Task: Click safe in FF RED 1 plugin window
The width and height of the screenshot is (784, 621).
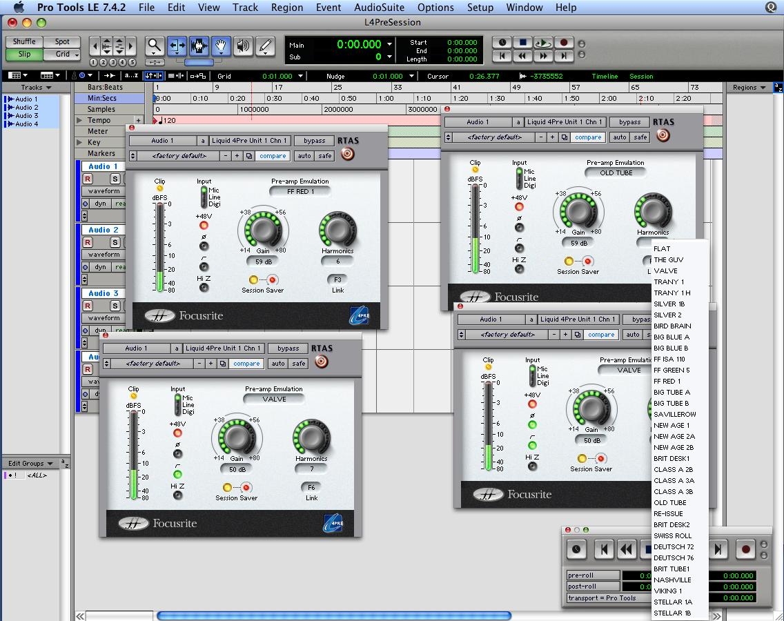Action: 325,156
